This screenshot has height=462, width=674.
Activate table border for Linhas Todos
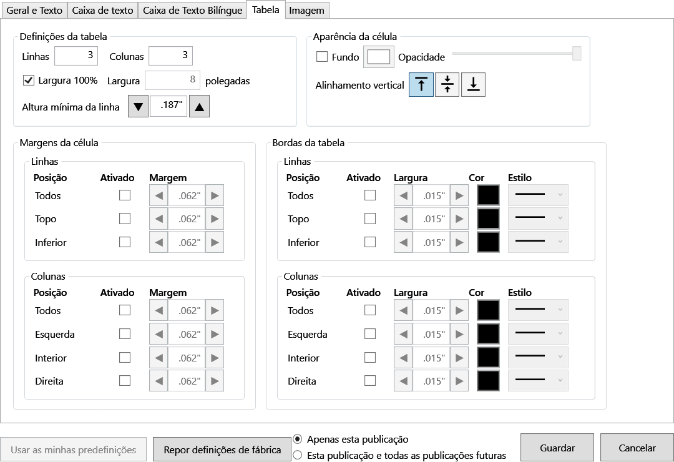click(370, 195)
